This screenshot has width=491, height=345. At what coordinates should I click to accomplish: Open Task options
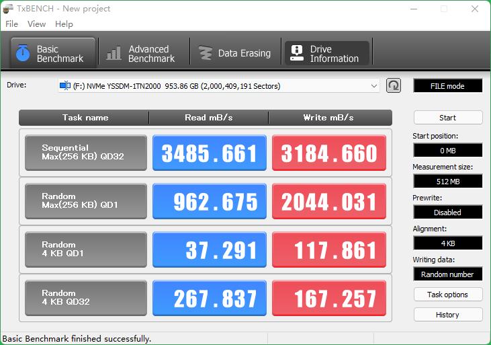448,295
